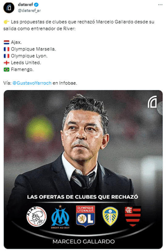This screenshot has width=166, height=251.
Task: Click the Netherlands flag emoji
Action: click(x=6, y=42)
